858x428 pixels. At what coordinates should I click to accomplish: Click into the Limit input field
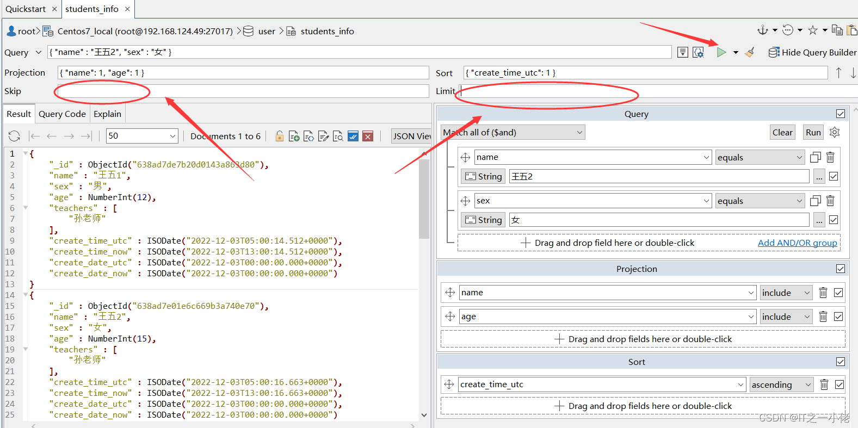click(658, 91)
